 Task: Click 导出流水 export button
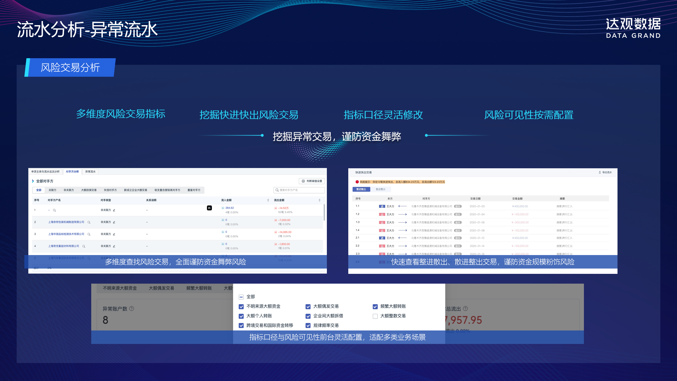click(605, 173)
